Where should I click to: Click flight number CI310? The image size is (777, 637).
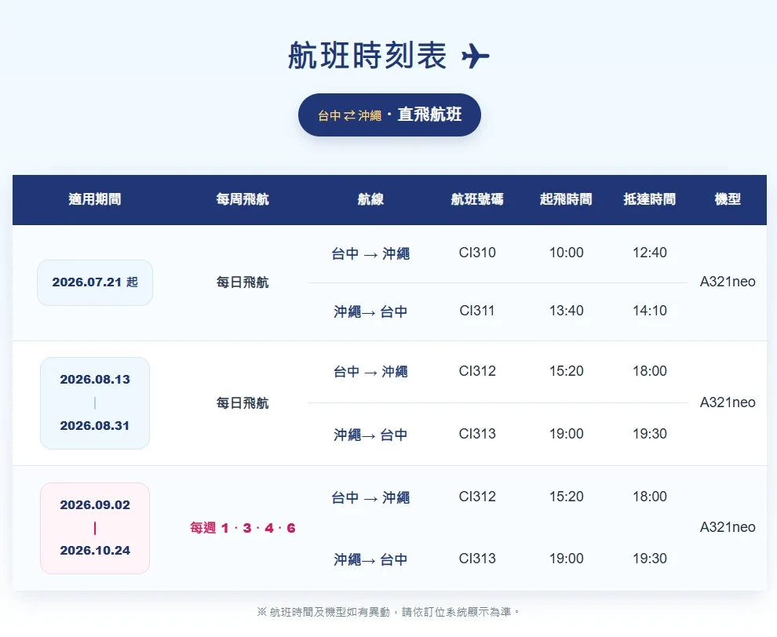coord(477,253)
